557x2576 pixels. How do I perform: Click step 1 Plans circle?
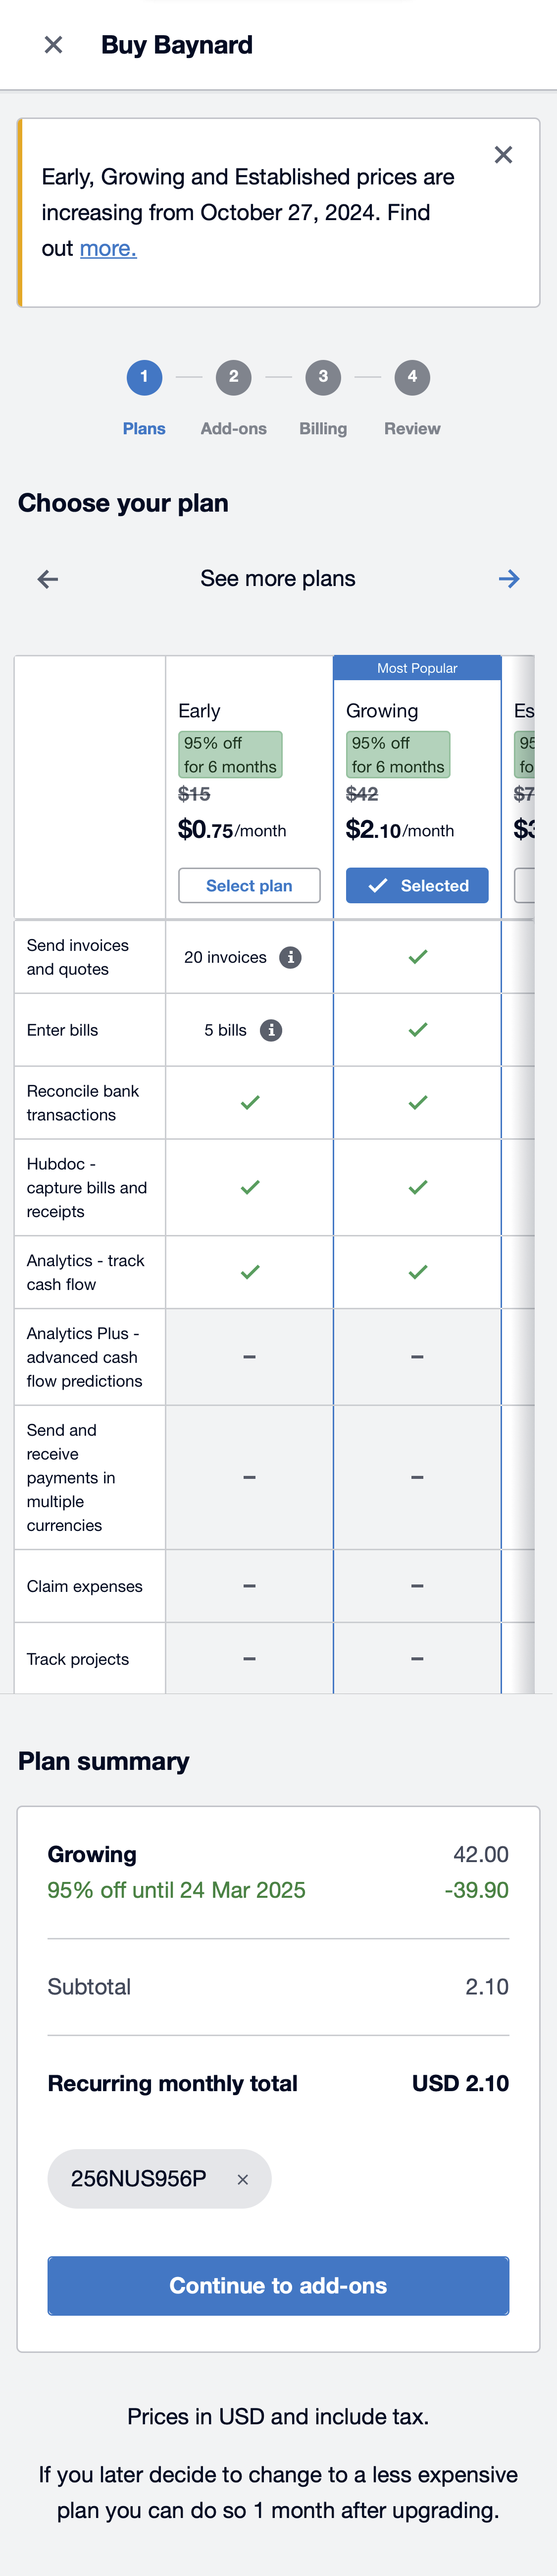[144, 377]
